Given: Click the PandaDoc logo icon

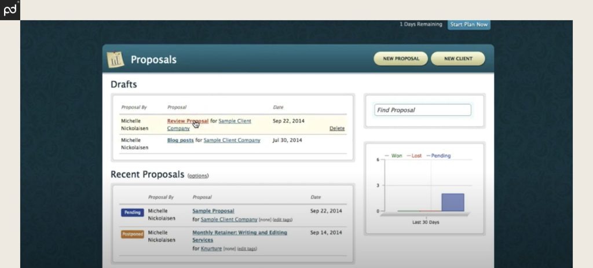Looking at the screenshot, I should tap(10, 10).
